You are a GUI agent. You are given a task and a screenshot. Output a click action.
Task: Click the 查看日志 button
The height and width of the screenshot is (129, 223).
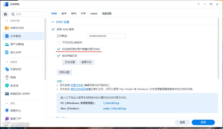click(x=86, y=62)
